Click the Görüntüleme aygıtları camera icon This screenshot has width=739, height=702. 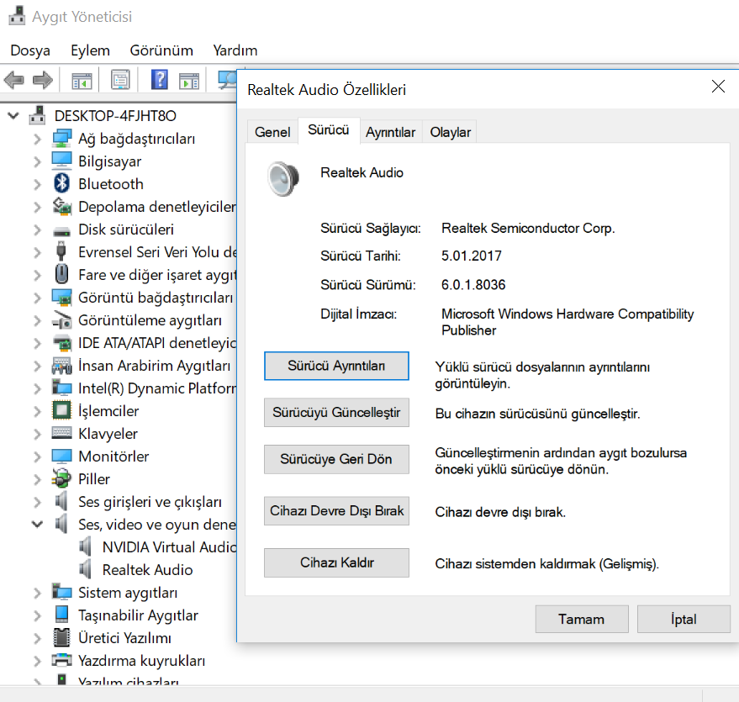click(61, 320)
